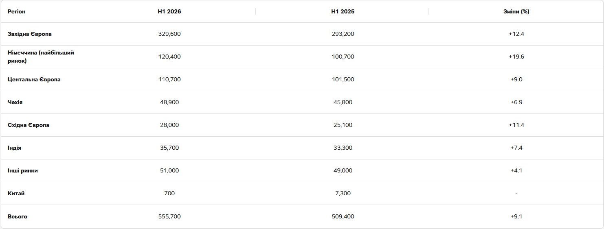Click the Німеччина (найбільший ринок) row label
This screenshot has height=229, width=604.
click(x=41, y=57)
